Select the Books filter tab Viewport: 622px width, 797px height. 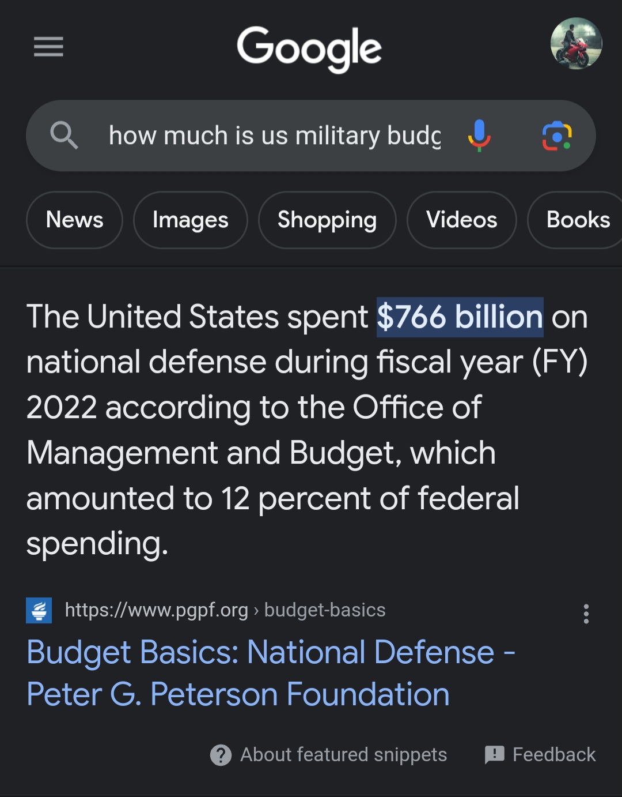578,220
